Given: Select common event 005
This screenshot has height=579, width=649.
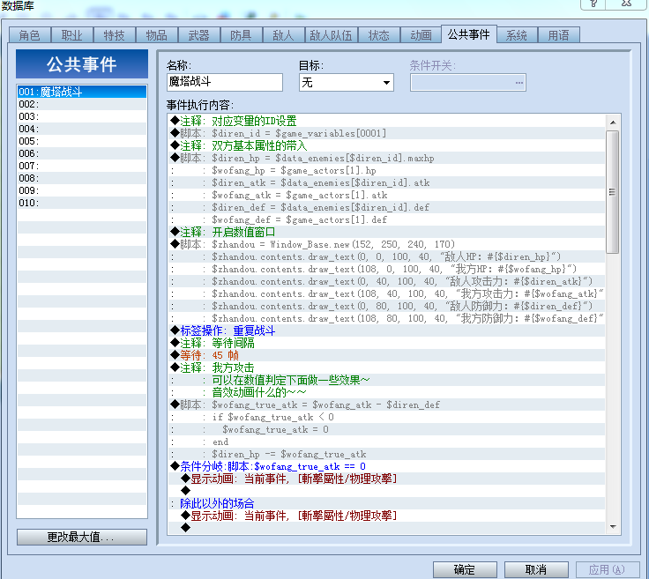Looking at the screenshot, I should [x=82, y=141].
